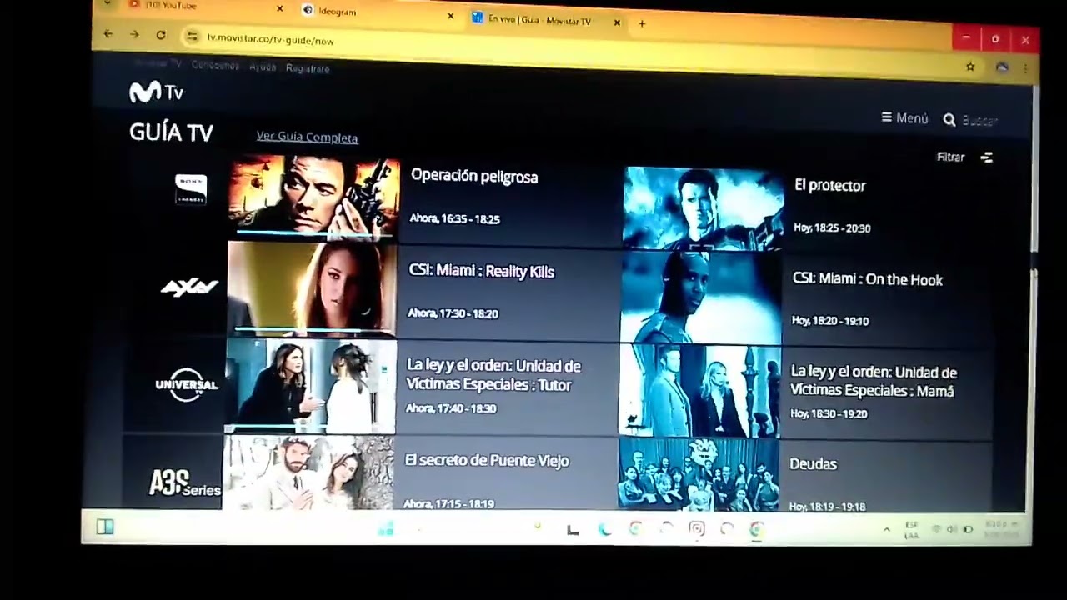1067x600 pixels.
Task: Open the Regístrate top link
Action: pos(308,68)
